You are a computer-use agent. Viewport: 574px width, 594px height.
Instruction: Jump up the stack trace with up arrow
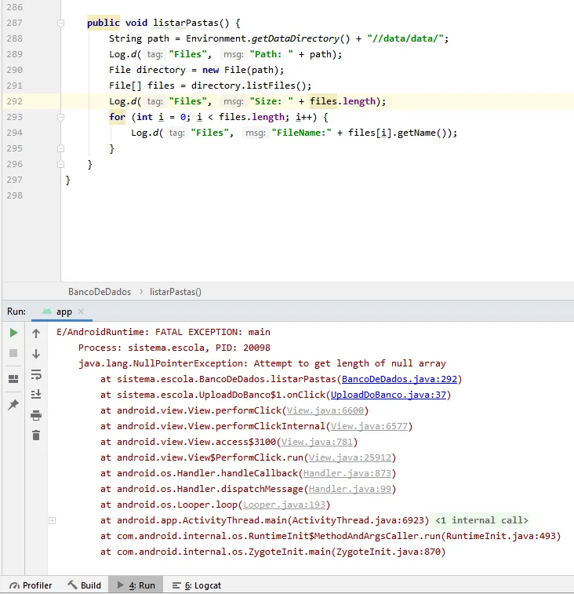pyautogui.click(x=36, y=333)
